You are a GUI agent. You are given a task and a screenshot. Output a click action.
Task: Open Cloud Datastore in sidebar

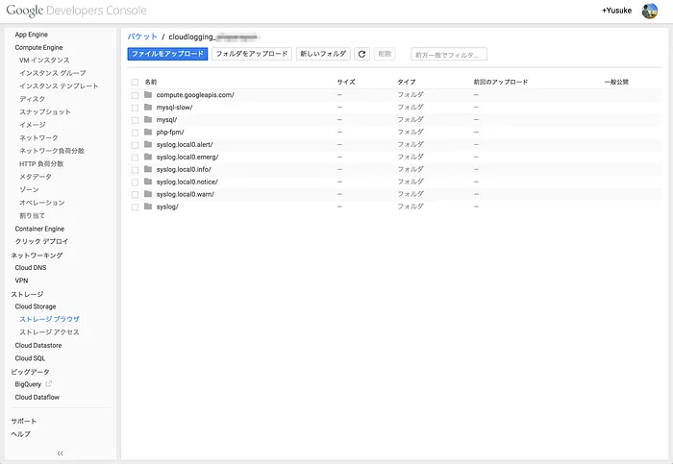pos(38,345)
